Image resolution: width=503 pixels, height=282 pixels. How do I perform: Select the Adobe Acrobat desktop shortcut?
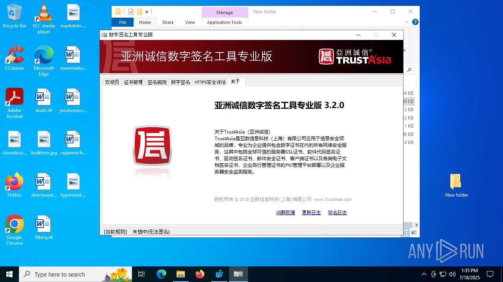point(15,103)
